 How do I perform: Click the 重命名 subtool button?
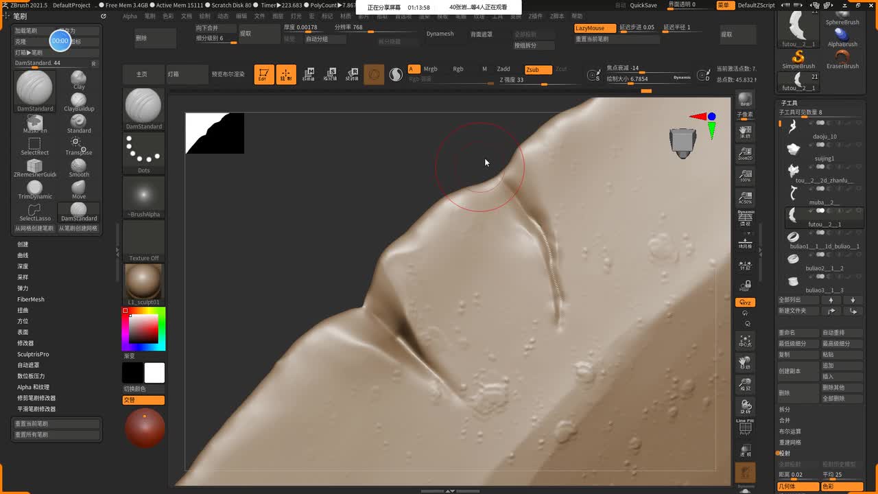pos(798,333)
